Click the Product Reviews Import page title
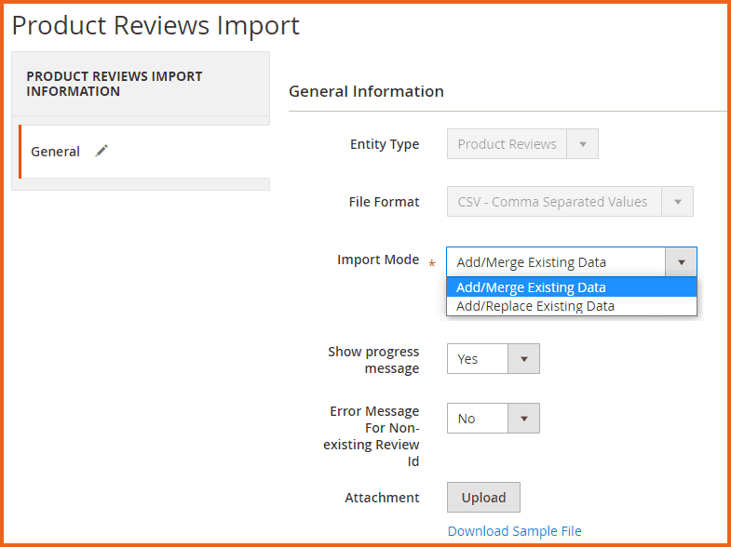This screenshot has height=547, width=731. pos(156,25)
